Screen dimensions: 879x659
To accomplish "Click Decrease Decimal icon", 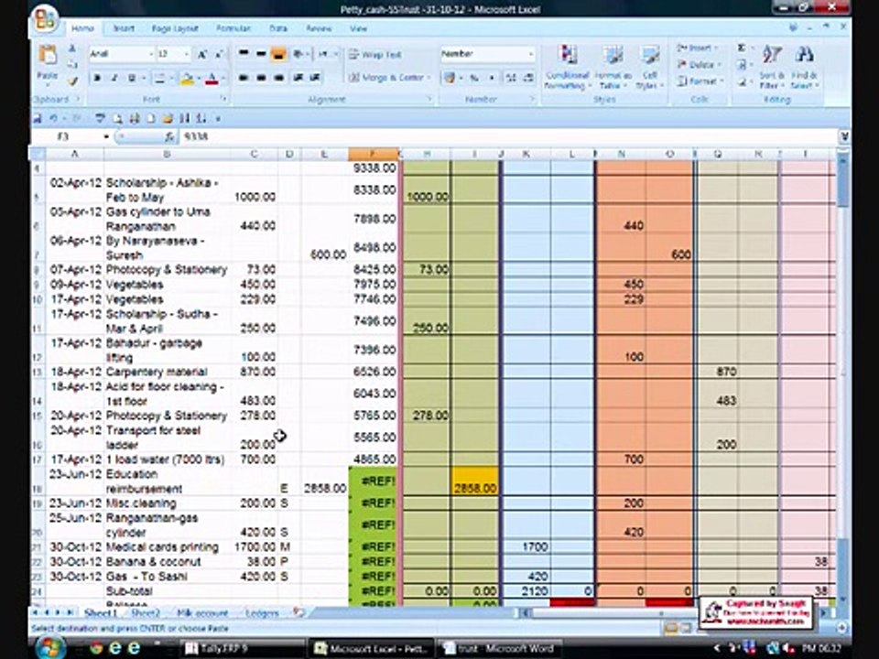I will [528, 78].
